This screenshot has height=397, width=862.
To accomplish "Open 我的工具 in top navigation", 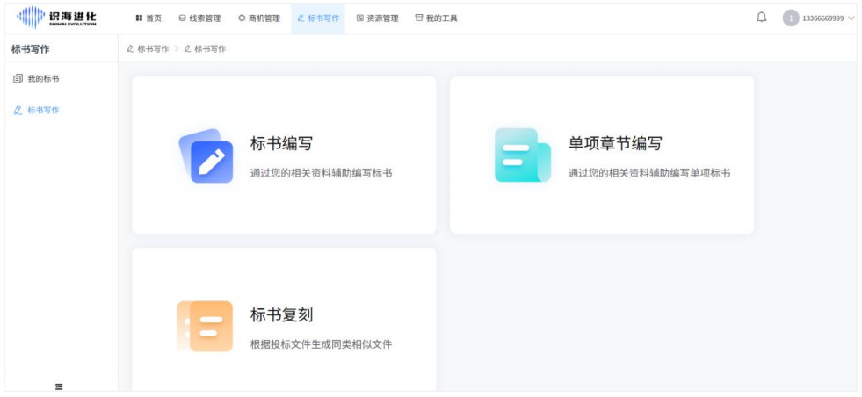I will pos(436,18).
